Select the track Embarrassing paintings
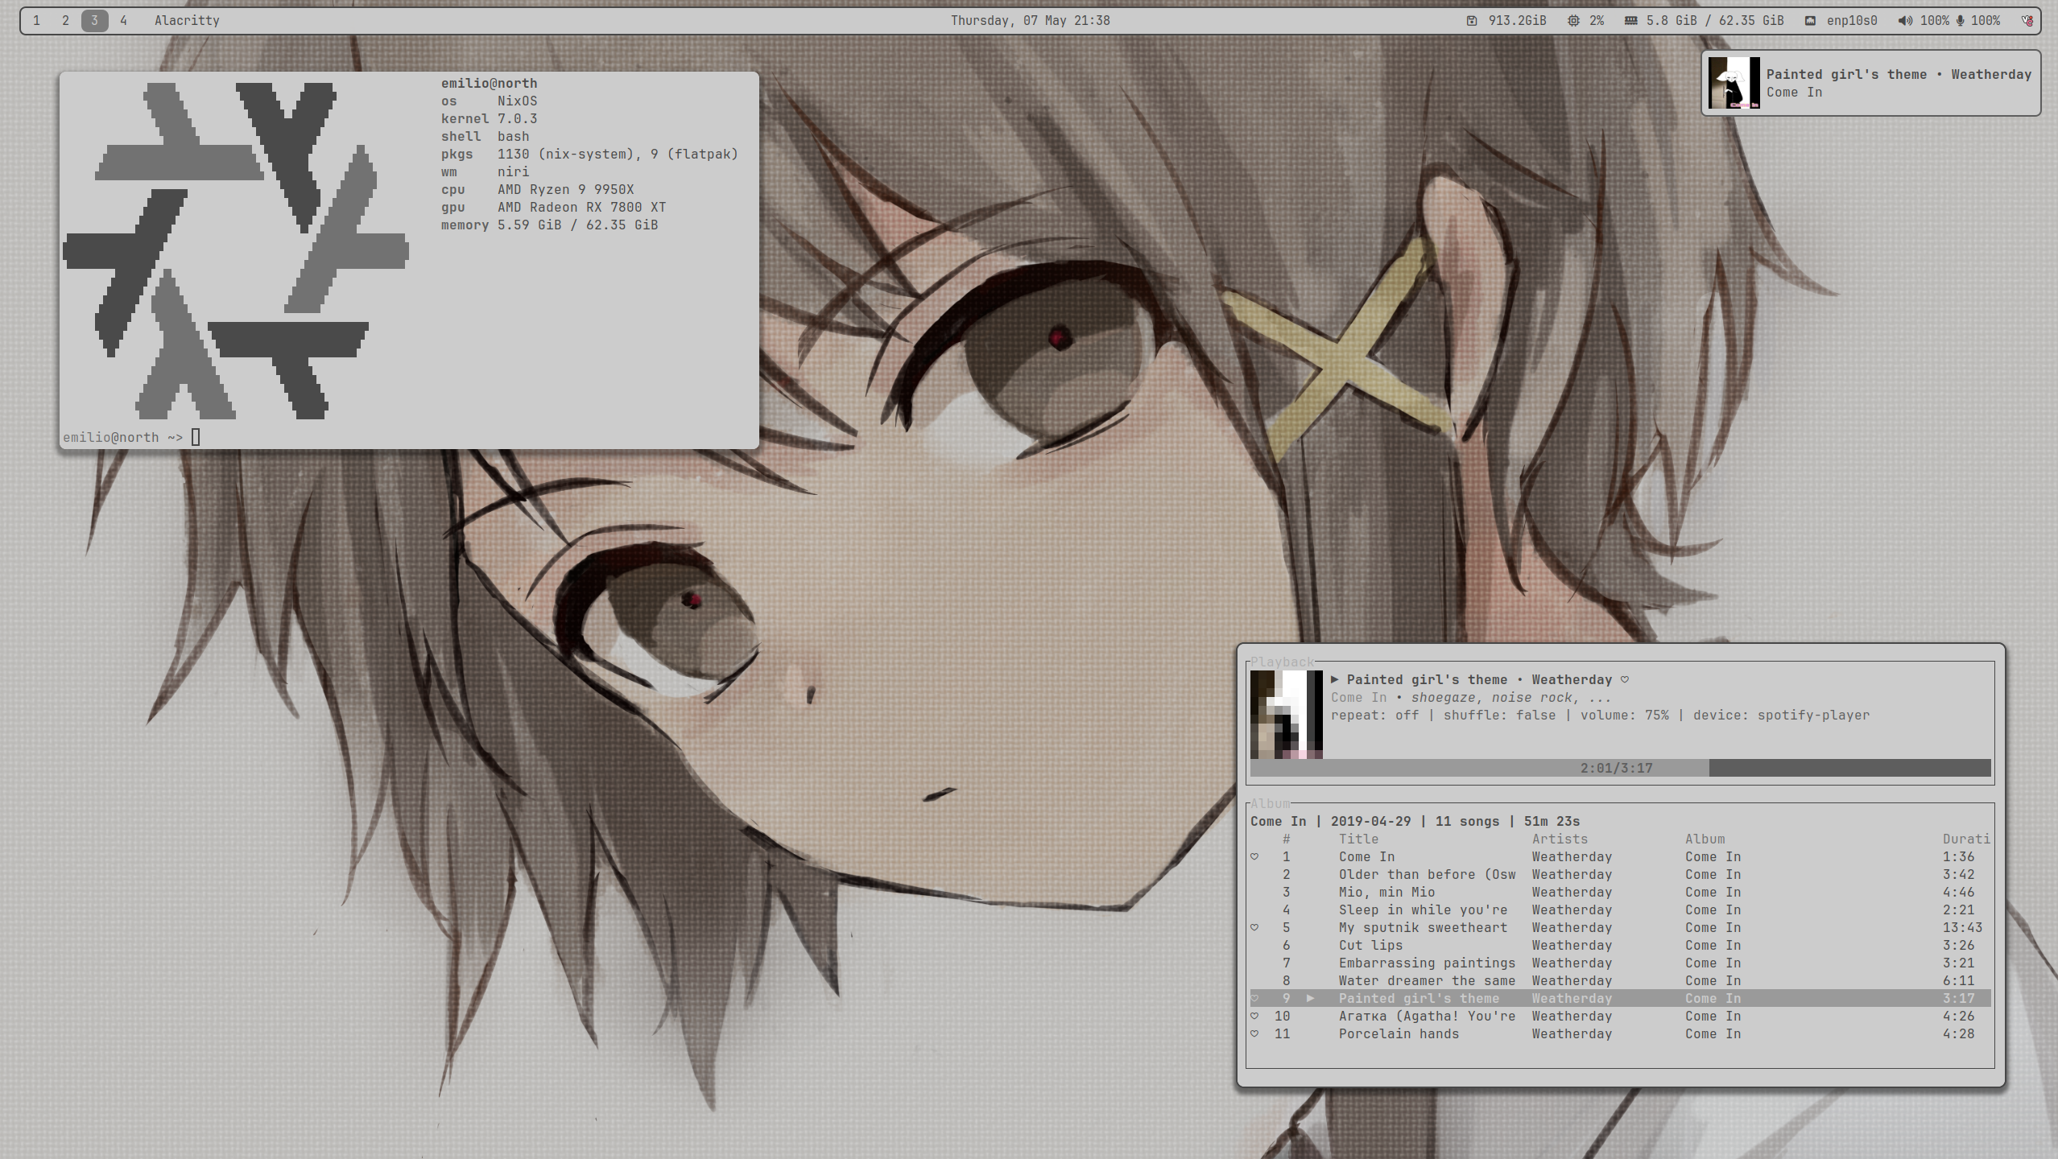The image size is (2058, 1159). [1620, 963]
